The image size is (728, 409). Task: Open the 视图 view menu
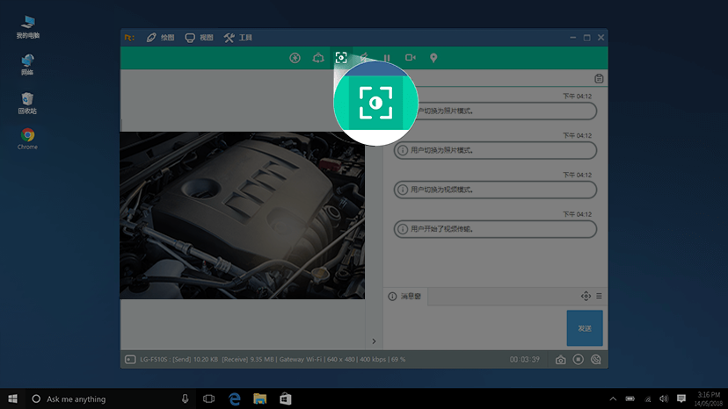(x=200, y=38)
